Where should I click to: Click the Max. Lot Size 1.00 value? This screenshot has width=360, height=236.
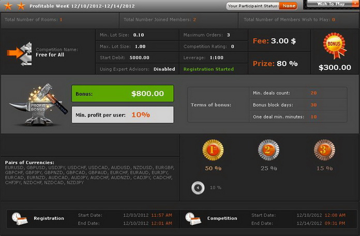point(140,47)
